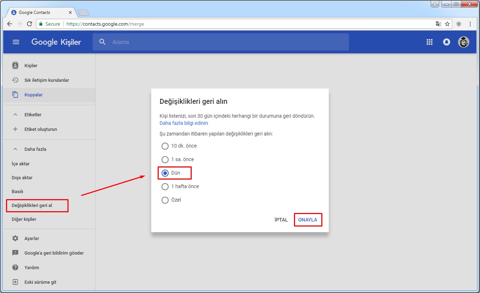
Task: Open 'Sık iletişim kurulanlar' in sidebar
Action: pyautogui.click(x=47, y=80)
